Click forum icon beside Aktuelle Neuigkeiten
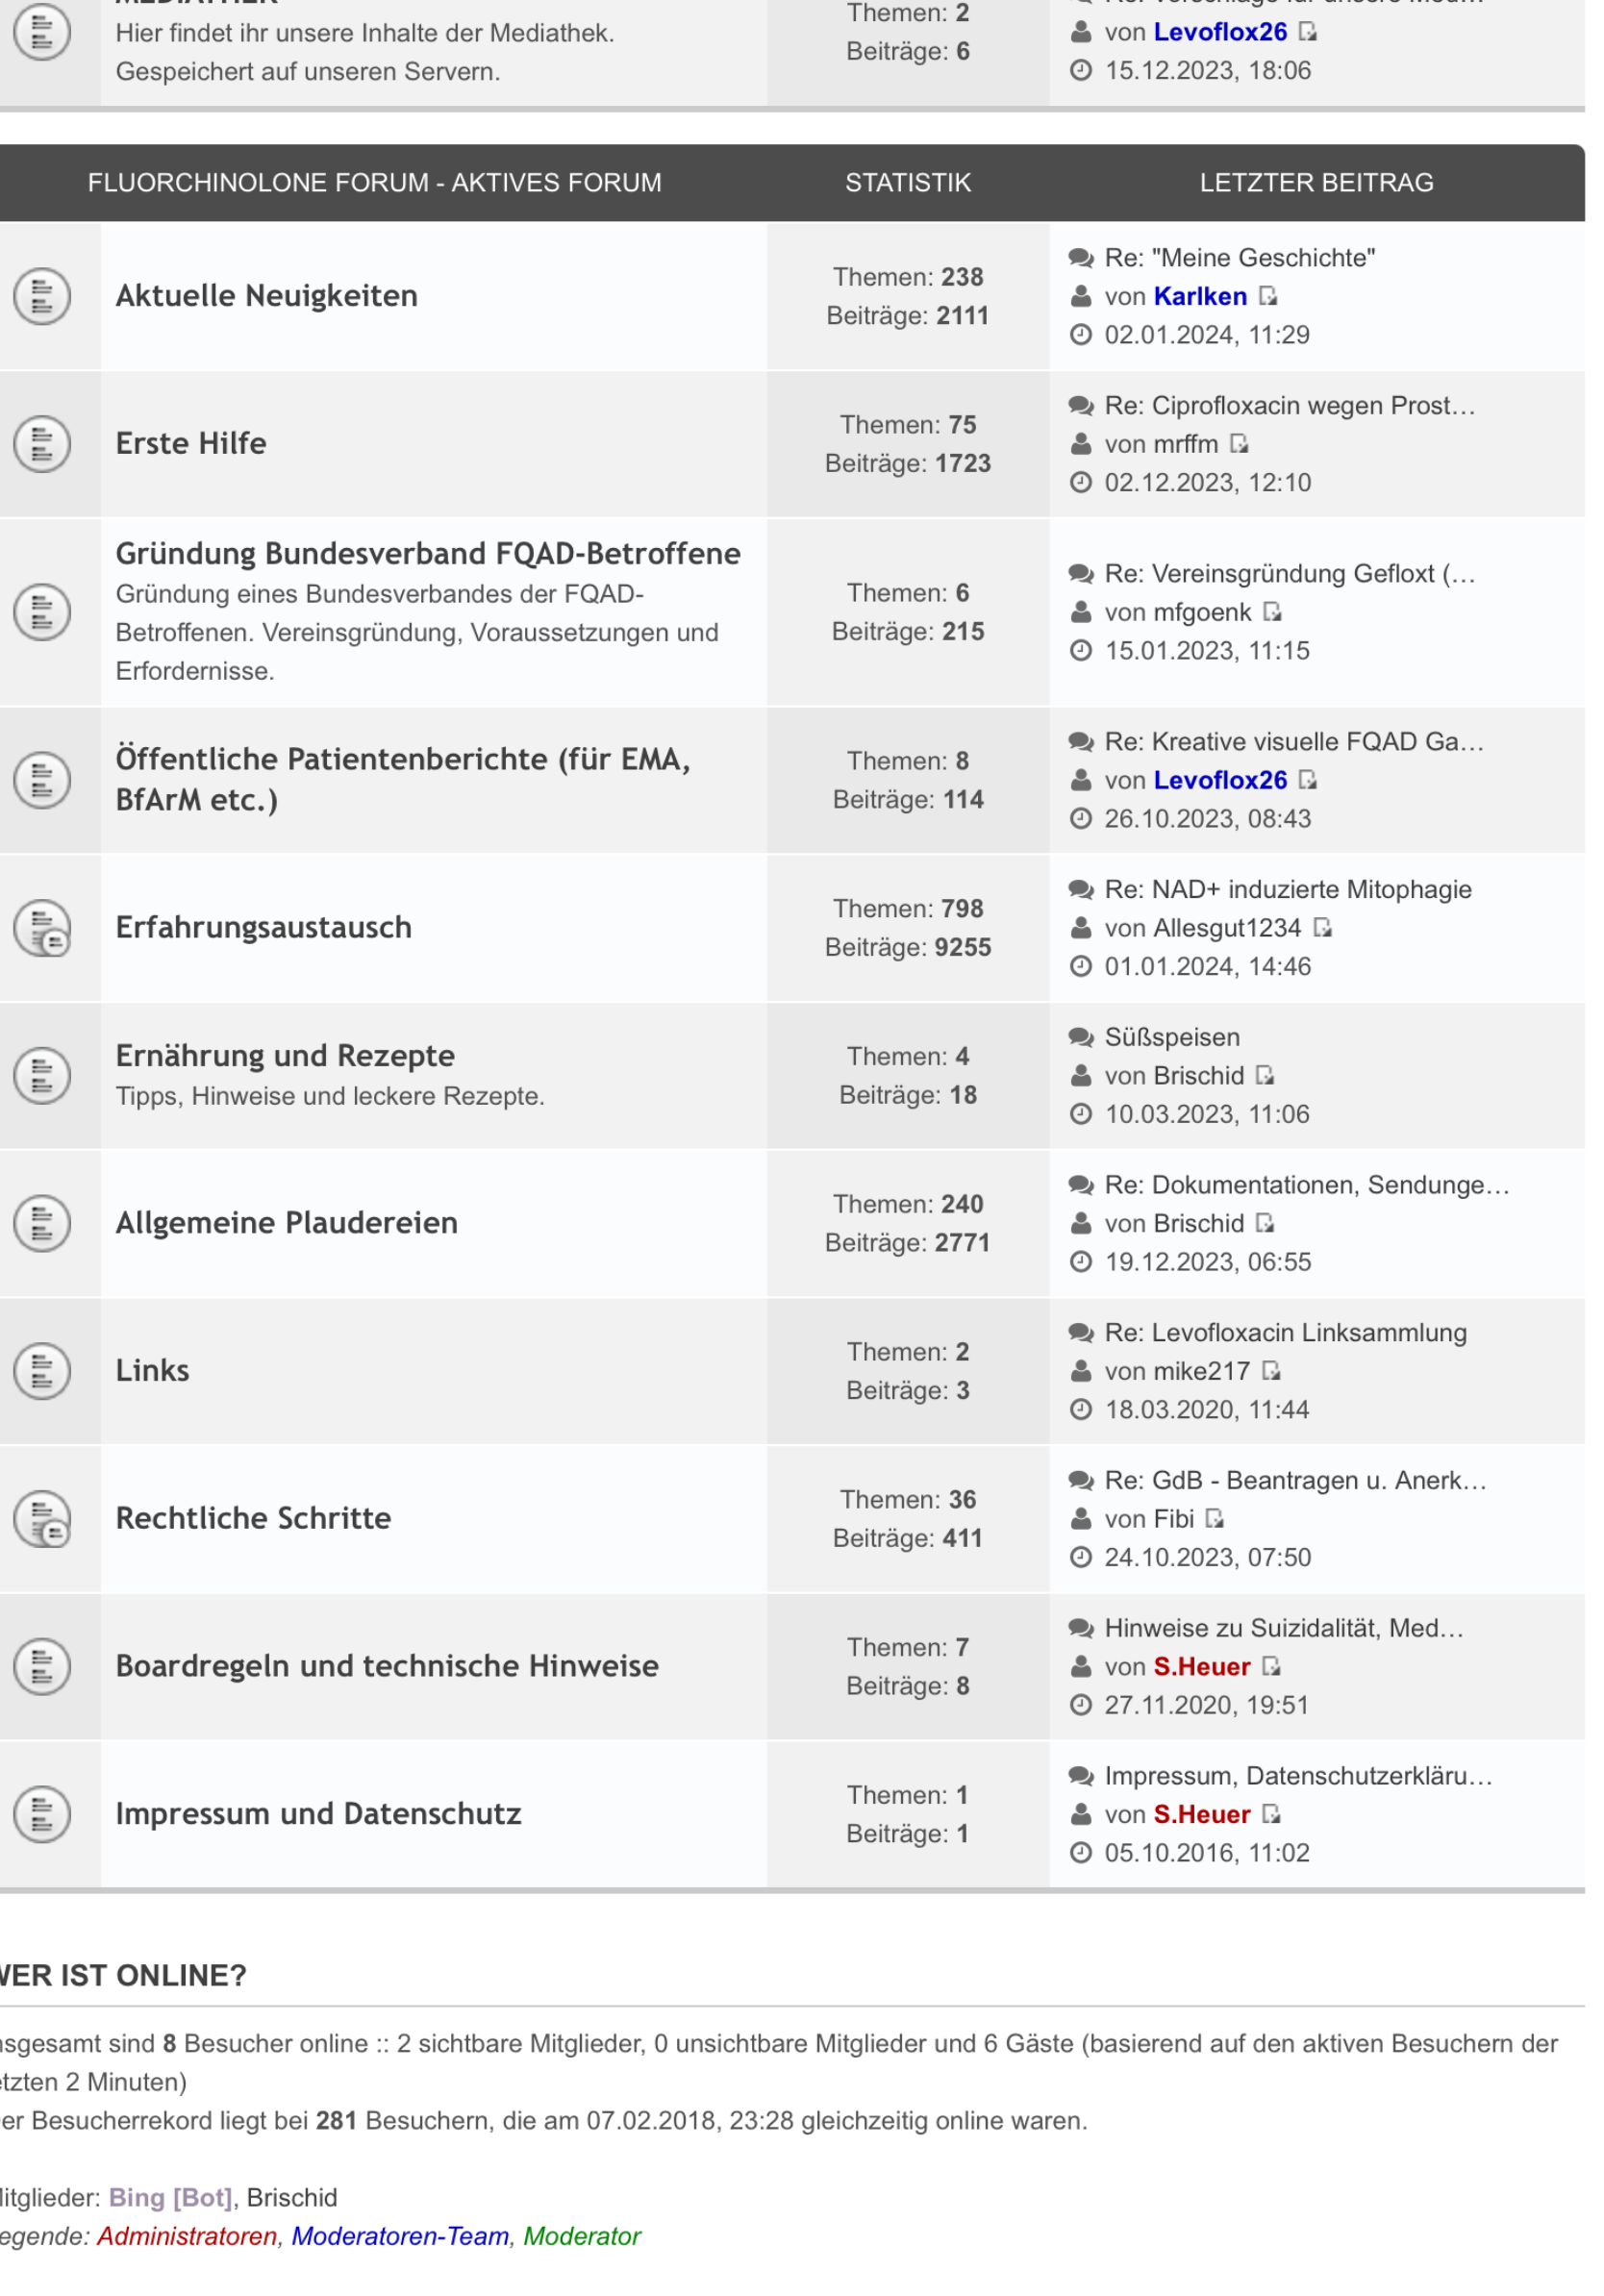This screenshot has width=1604, height=2296. click(42, 296)
